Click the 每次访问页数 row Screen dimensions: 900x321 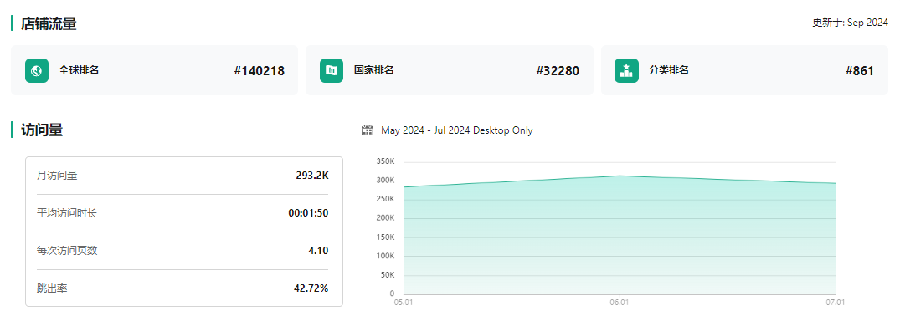click(x=183, y=251)
